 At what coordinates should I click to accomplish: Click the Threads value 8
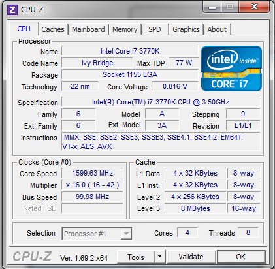248,232
